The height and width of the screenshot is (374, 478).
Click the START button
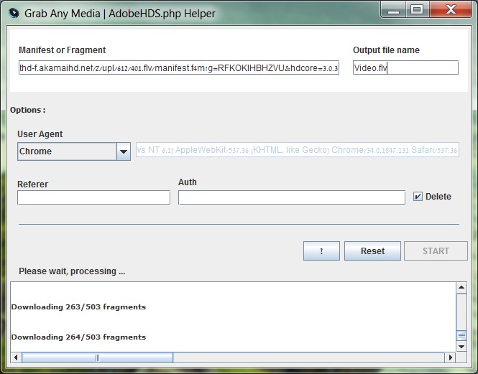click(x=436, y=251)
